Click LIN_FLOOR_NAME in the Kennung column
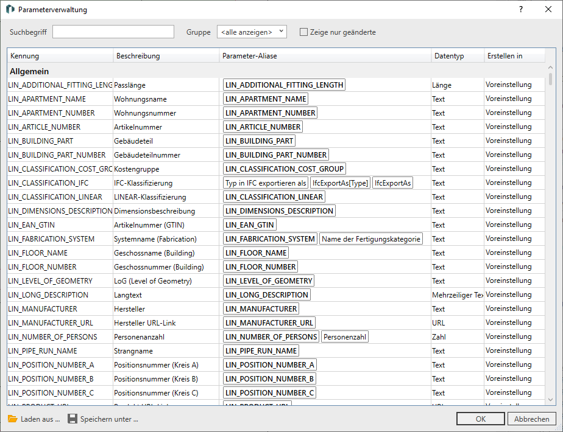563x432 pixels. [38, 253]
